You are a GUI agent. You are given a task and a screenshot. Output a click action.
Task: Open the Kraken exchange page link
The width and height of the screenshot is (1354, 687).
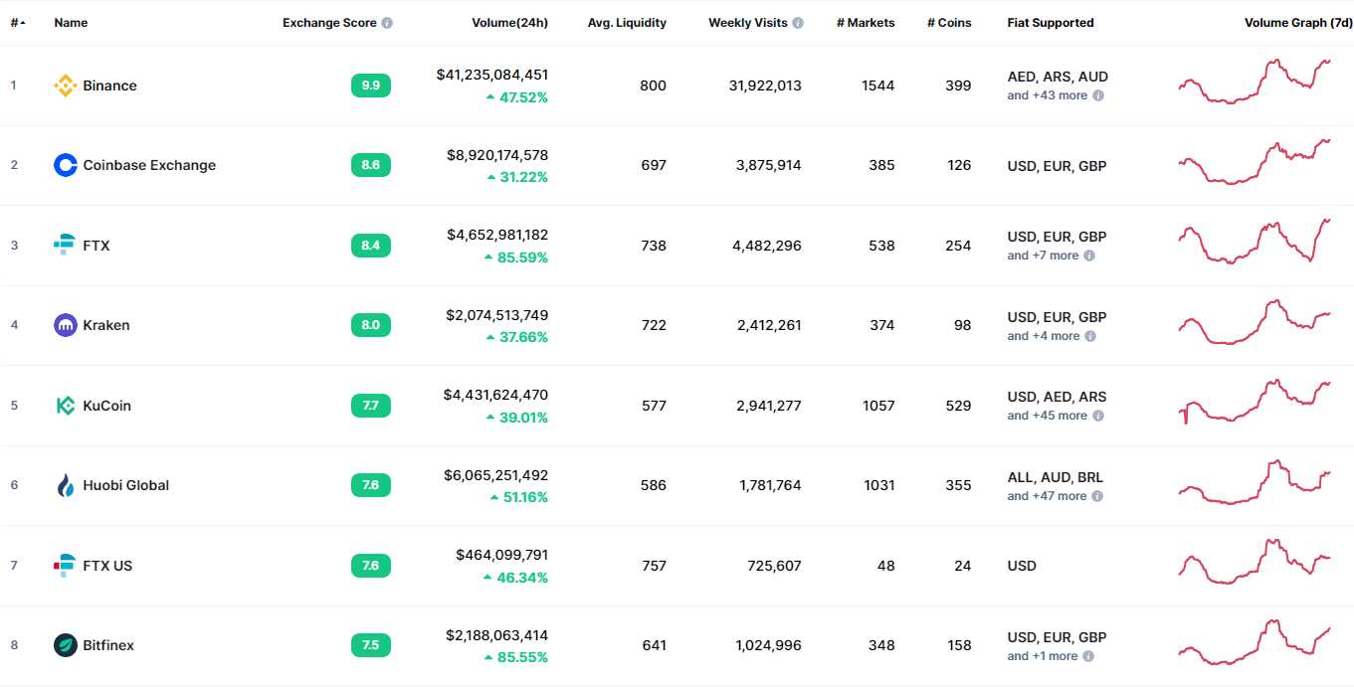pyautogui.click(x=106, y=325)
